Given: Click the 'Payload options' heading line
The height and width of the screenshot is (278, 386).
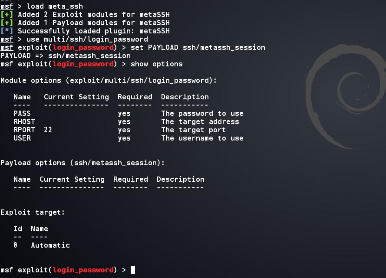Looking at the screenshot, I should 82,163.
